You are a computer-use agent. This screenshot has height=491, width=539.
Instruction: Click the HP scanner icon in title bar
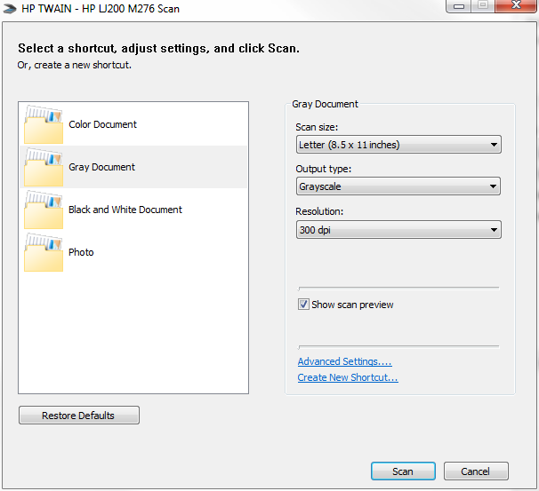pos(9,8)
